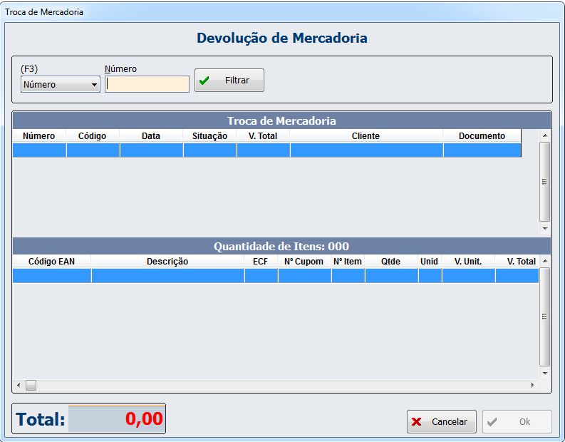Click the green checkmark Filtrar button
The image size is (565, 442).
[x=229, y=81]
